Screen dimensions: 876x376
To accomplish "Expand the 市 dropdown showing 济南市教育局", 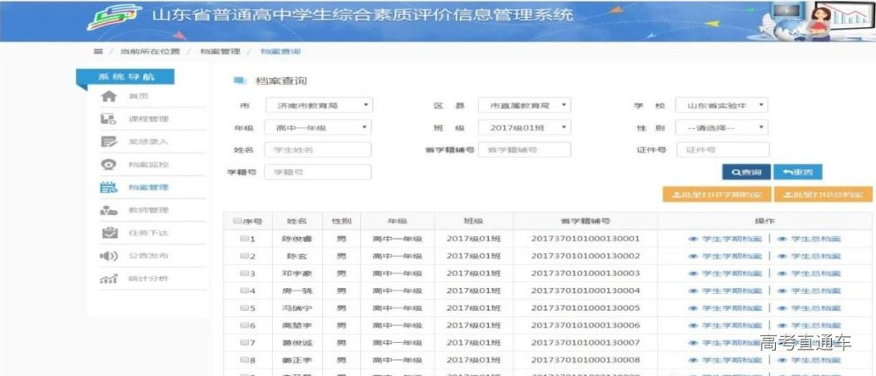I will click(x=318, y=106).
